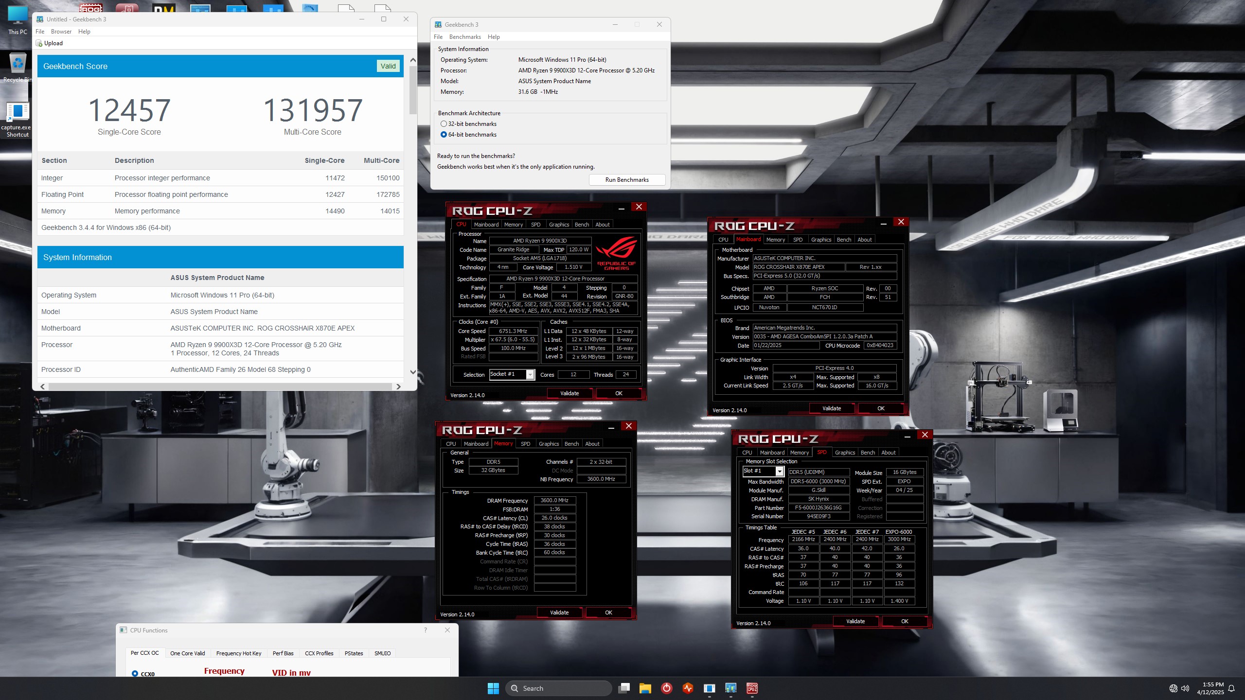Open Bench tab in CPU-Z CPU window

[582, 225]
